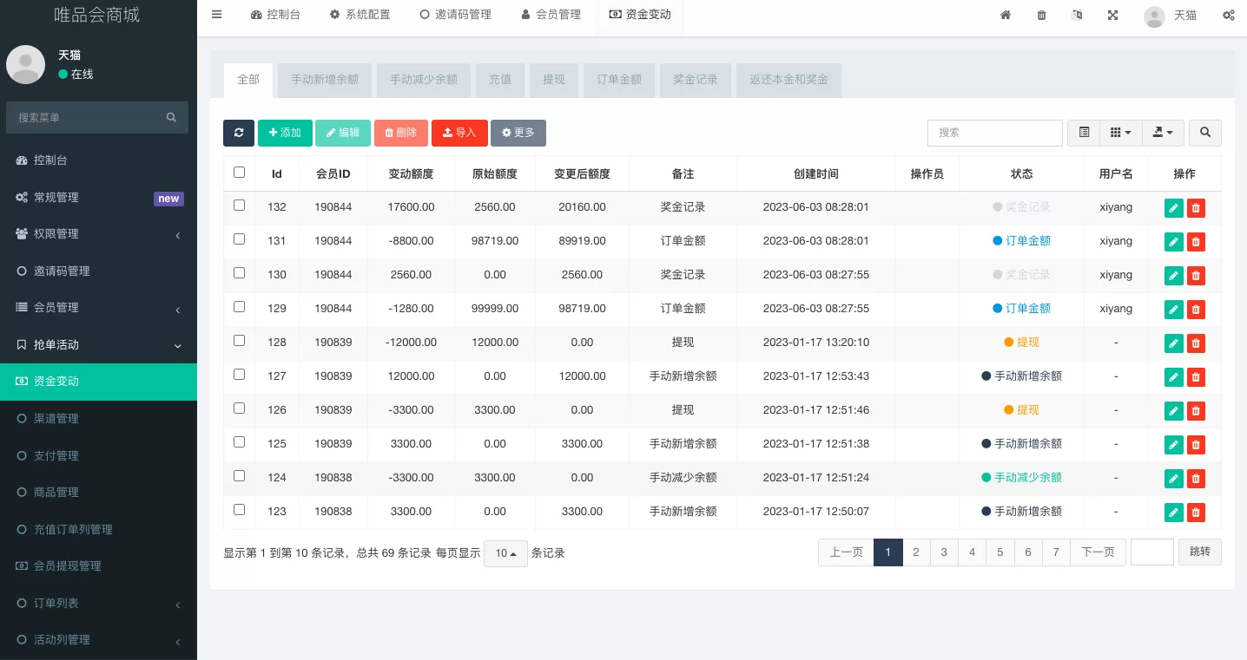
Task: Click the refresh table icon button
Action: (239, 133)
